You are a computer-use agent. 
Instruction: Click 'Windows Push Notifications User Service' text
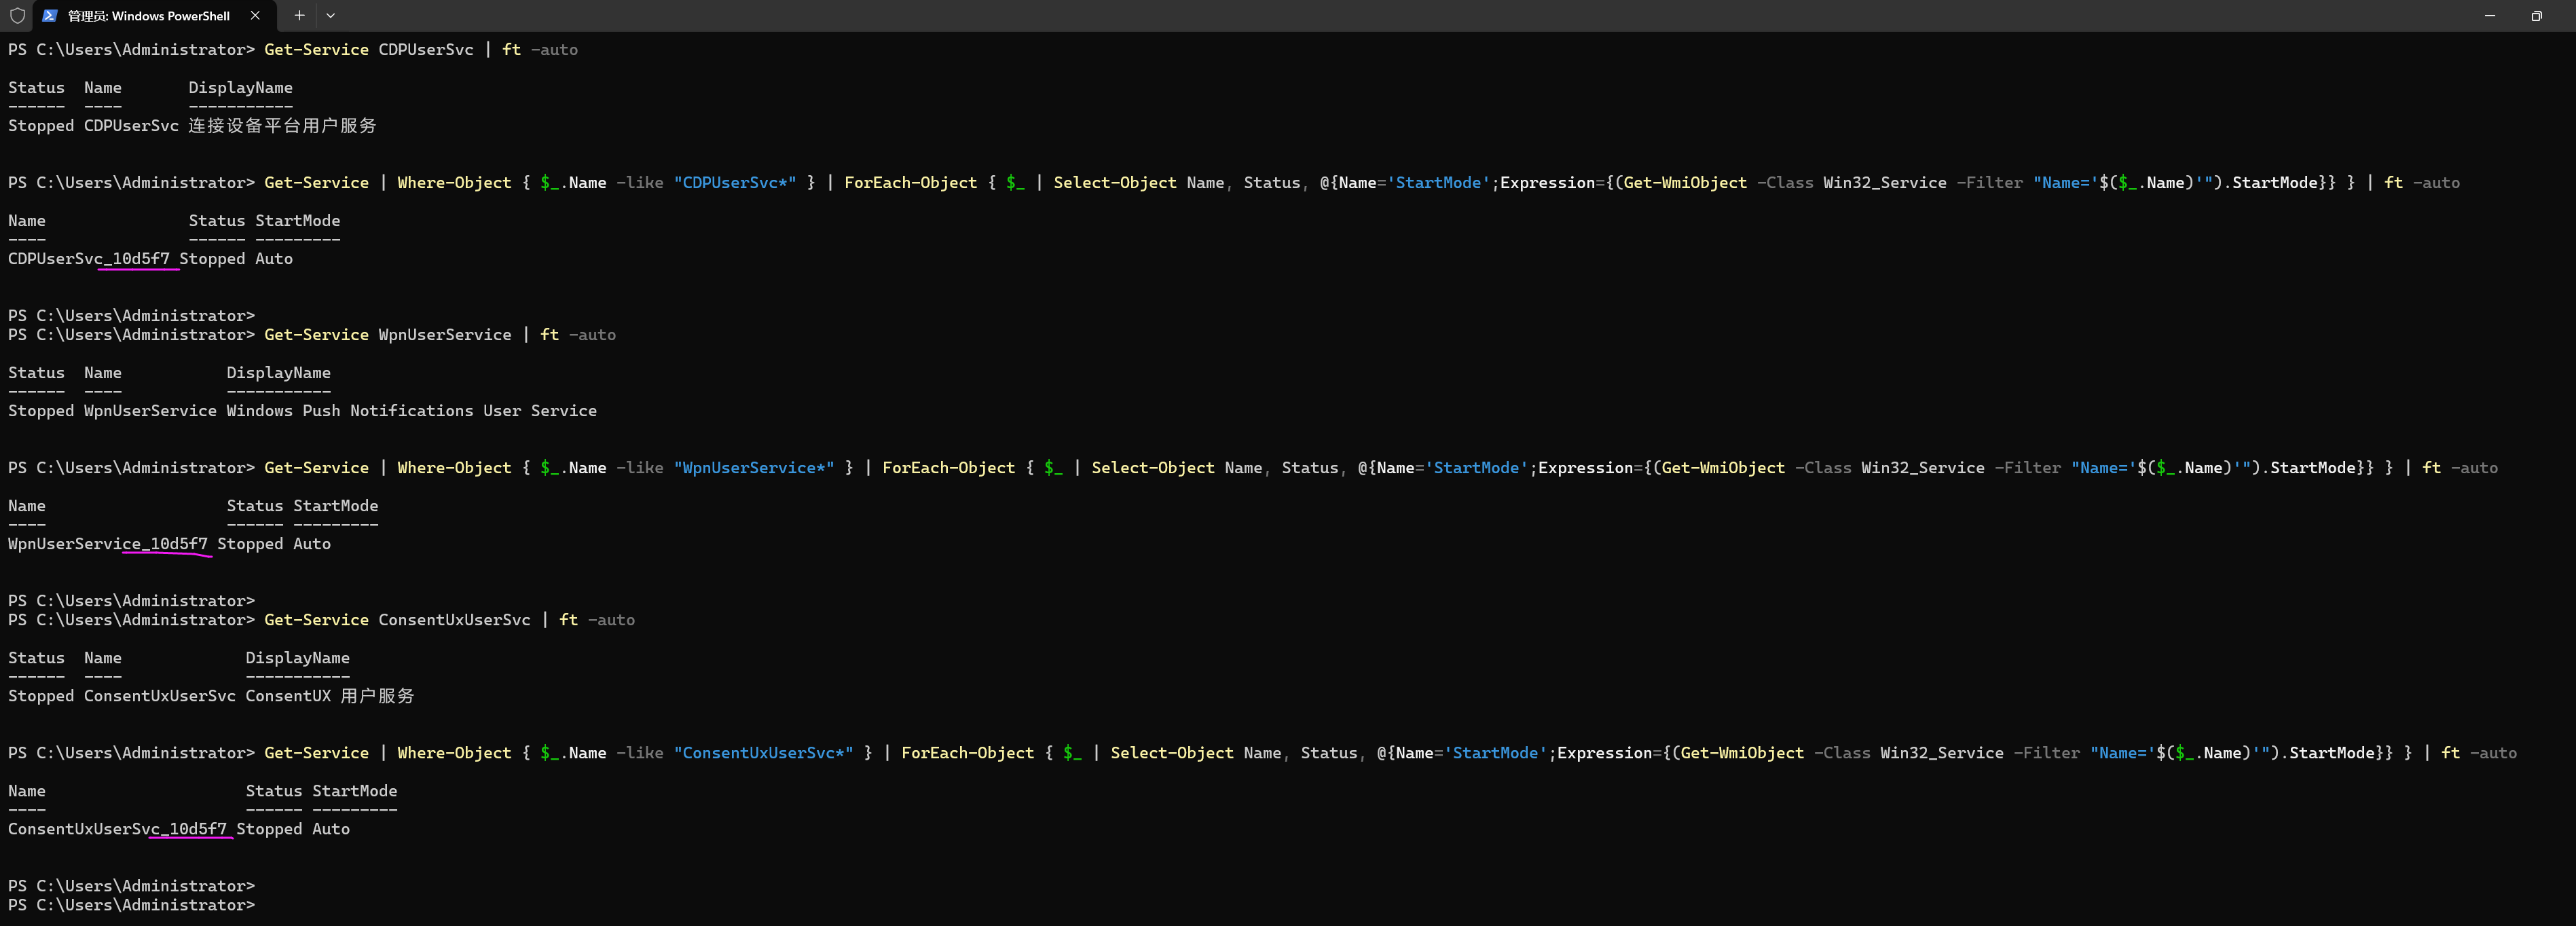click(x=411, y=410)
